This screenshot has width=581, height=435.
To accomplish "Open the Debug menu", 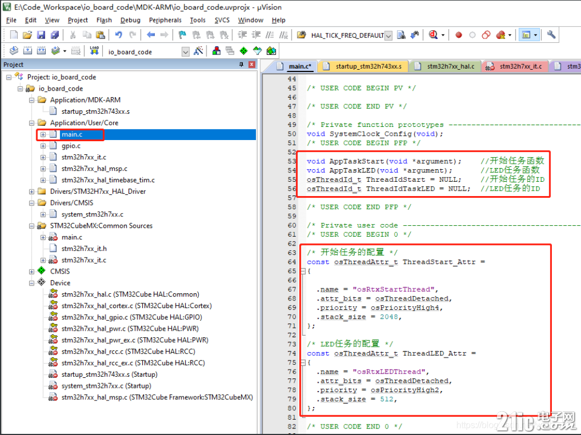I will click(x=130, y=20).
